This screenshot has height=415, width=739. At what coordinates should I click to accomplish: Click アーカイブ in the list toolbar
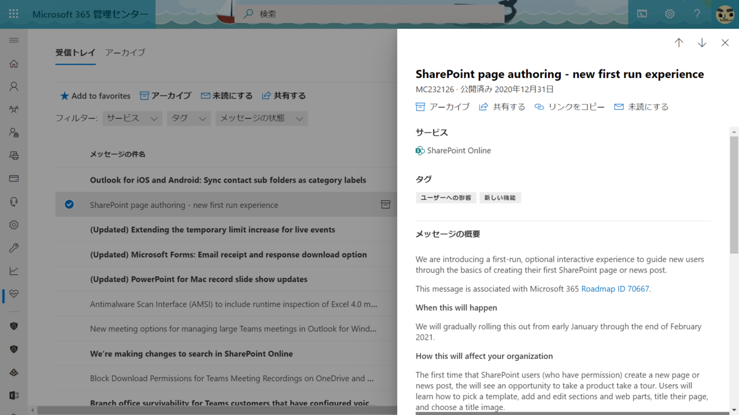[x=165, y=95]
